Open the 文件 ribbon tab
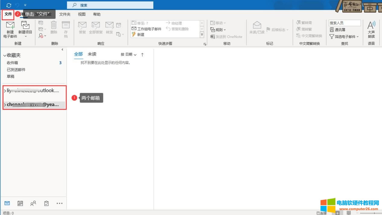 pyautogui.click(x=8, y=14)
